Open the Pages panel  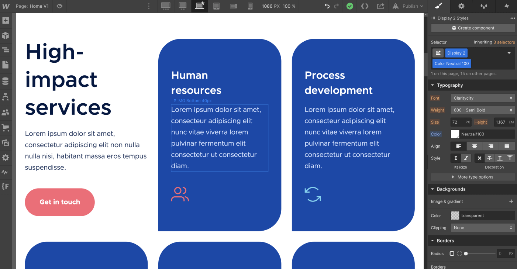[x=6, y=65]
